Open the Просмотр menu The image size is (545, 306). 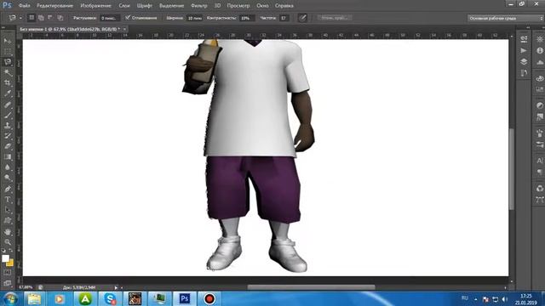pos(238,6)
